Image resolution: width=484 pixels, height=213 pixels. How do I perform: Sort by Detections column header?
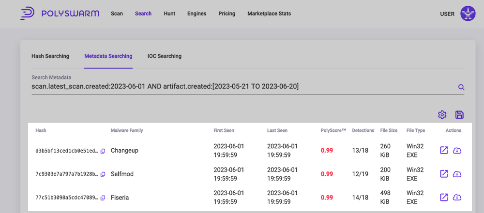pos(363,130)
